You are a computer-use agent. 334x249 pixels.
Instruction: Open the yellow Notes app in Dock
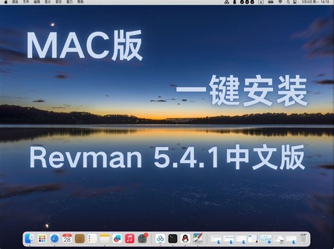coord(105,239)
